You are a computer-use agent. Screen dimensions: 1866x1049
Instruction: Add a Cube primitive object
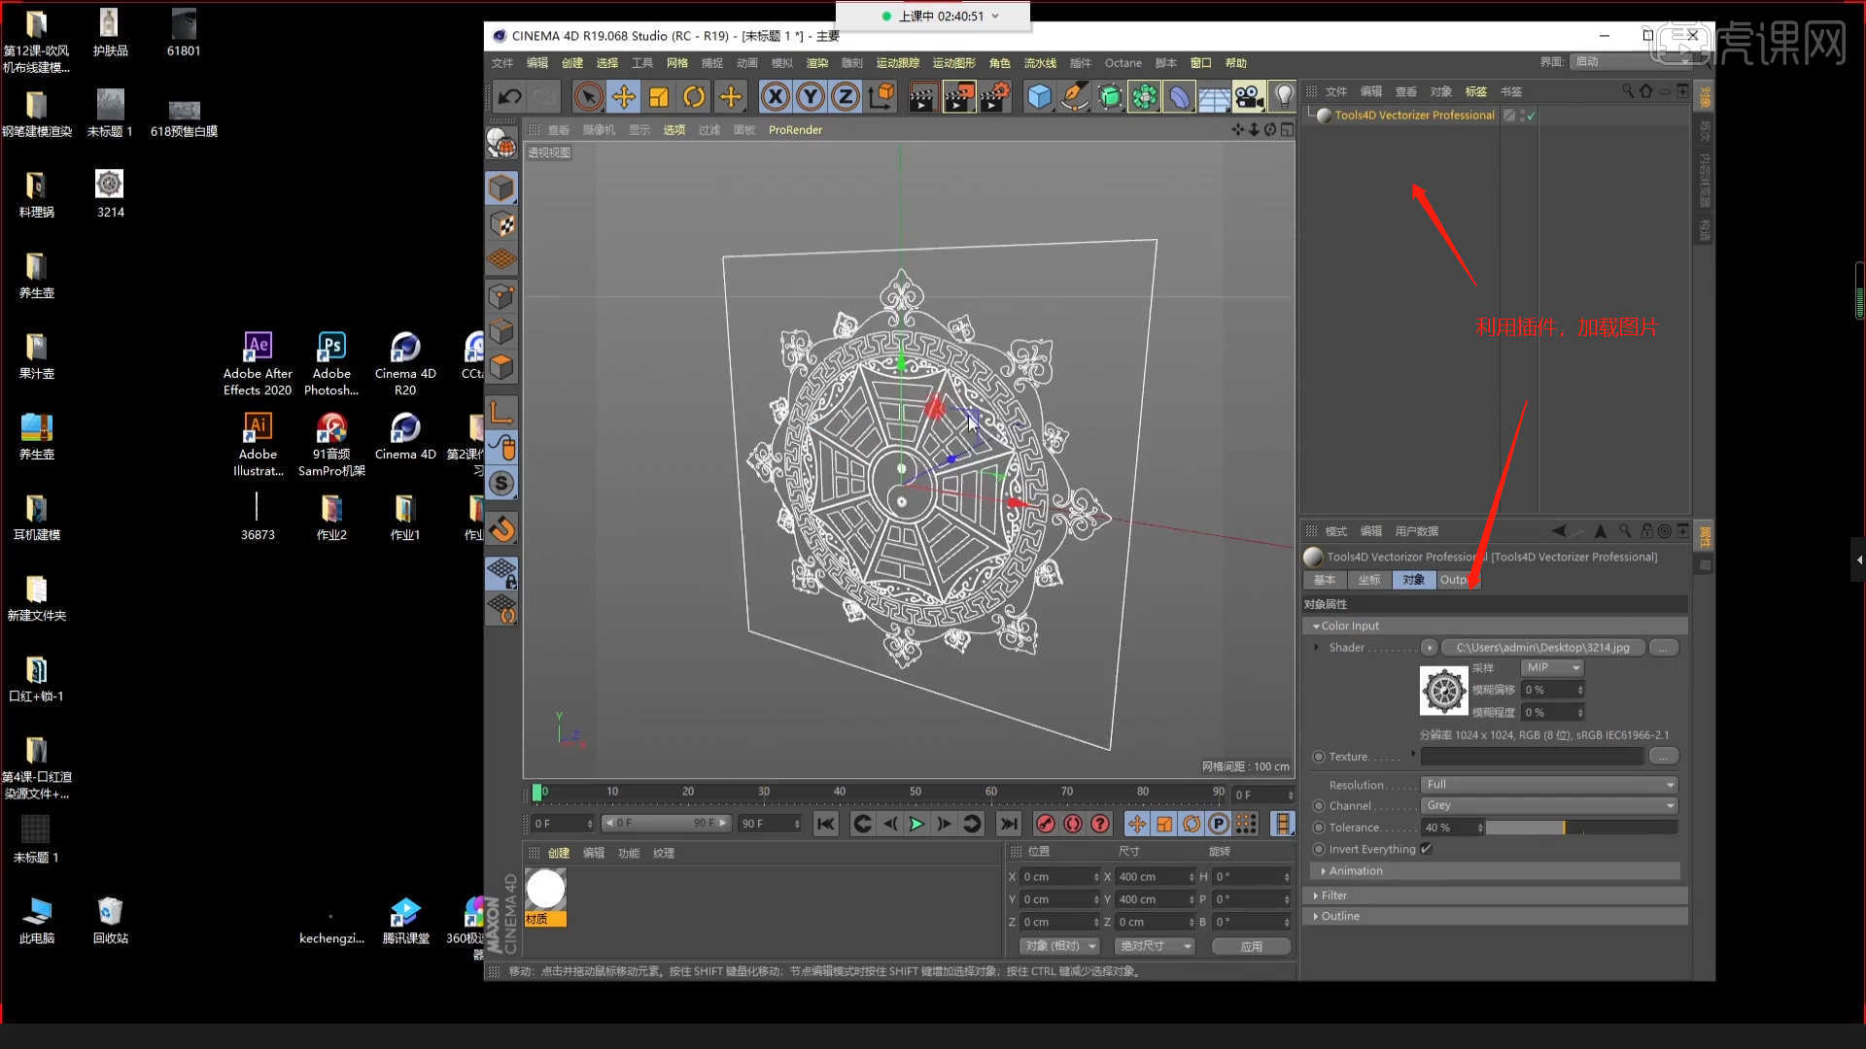pos(1040,96)
